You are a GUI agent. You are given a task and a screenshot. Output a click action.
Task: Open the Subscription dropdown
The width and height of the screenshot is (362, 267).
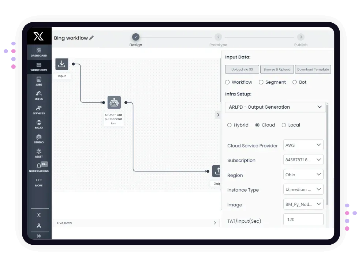coord(303,160)
